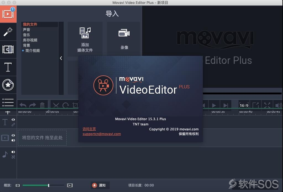Open the Titles T tab
The width and height of the screenshot is (283, 192).
tap(8, 67)
